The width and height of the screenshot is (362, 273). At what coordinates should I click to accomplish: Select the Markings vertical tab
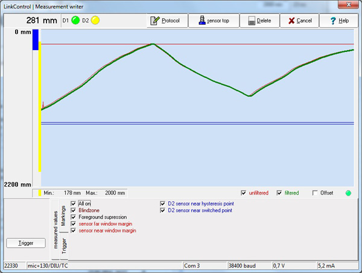point(63,216)
